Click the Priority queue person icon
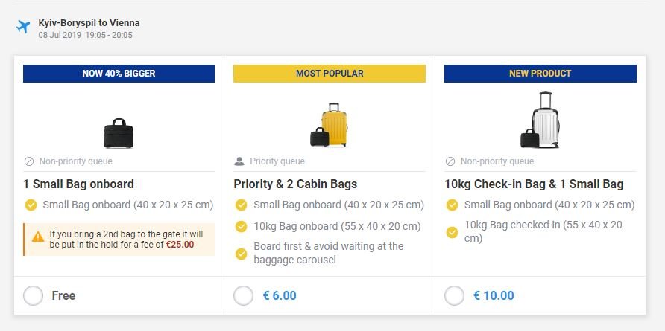Viewport: 665px width, 331px height. pyautogui.click(x=239, y=161)
